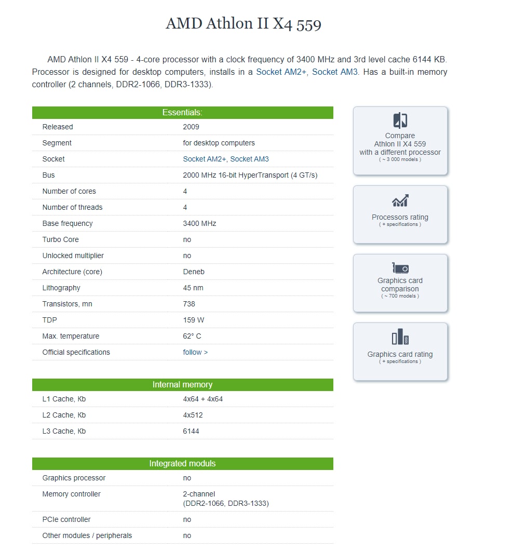The height and width of the screenshot is (551, 513).
Task: Follow the official specifications link
Action: pyautogui.click(x=195, y=353)
